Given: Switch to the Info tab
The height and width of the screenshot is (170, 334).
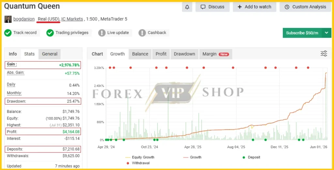Looking at the screenshot, I should [13, 54].
